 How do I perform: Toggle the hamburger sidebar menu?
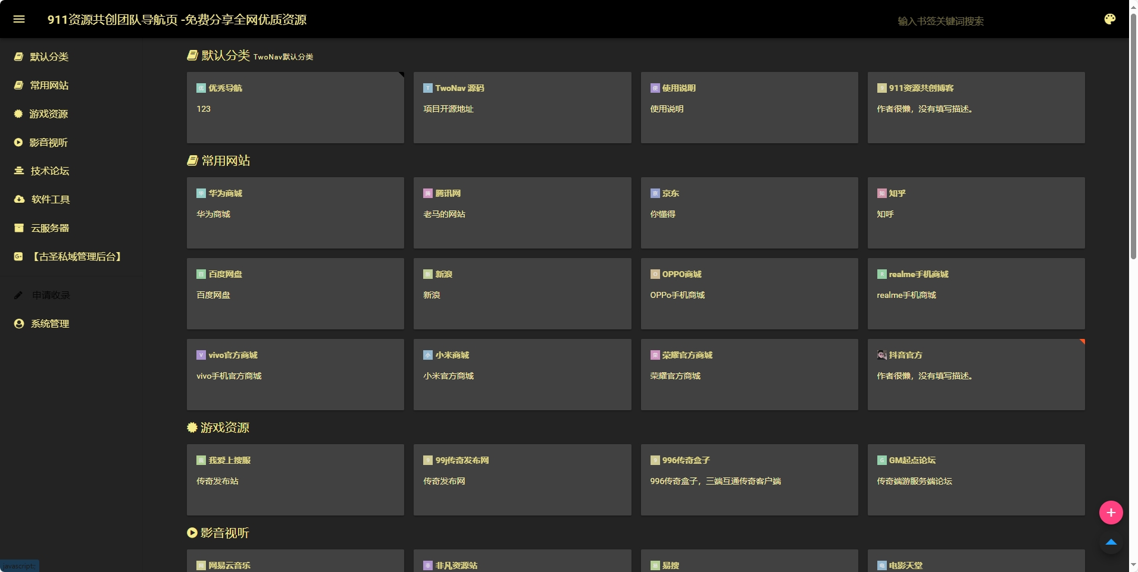click(x=19, y=19)
